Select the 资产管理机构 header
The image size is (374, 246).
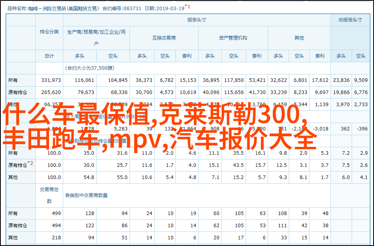coord(233,38)
